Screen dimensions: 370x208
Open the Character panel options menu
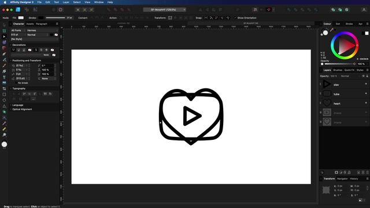pos(57,24)
